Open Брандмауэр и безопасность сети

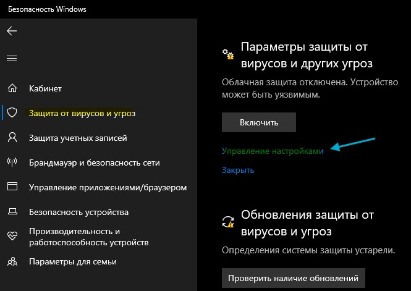click(x=95, y=162)
